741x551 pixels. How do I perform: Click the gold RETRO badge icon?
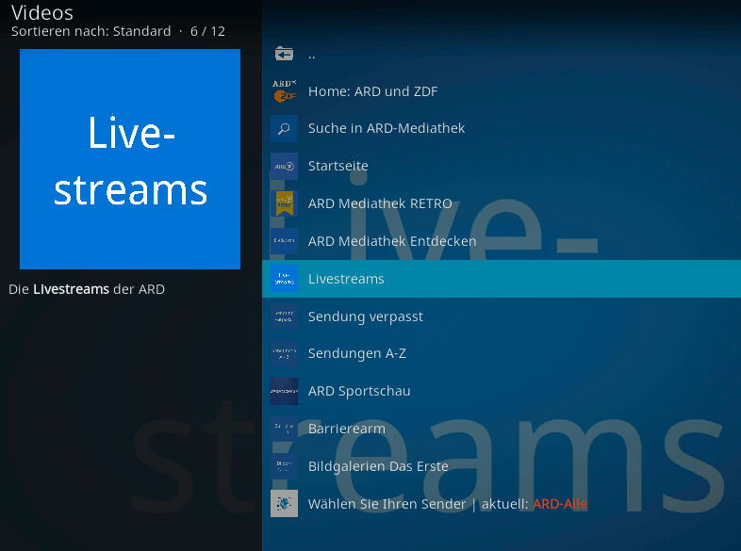[284, 203]
